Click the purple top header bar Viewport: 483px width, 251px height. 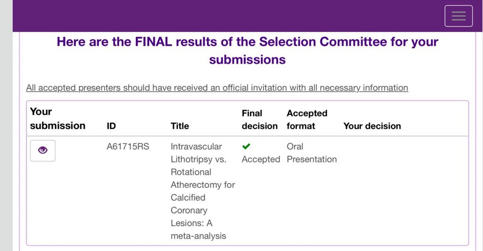click(x=228, y=16)
